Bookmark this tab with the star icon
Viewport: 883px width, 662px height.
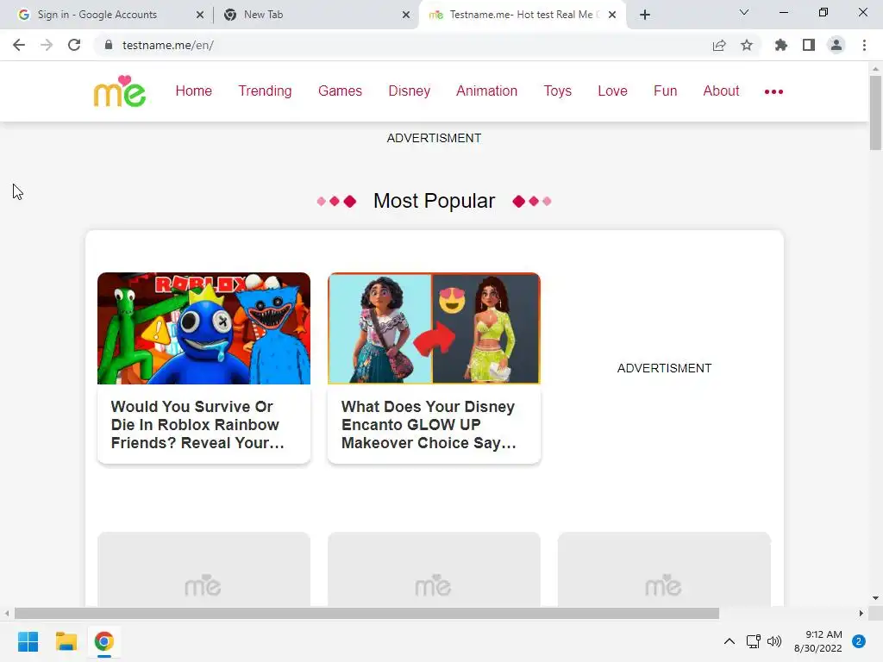coord(747,45)
